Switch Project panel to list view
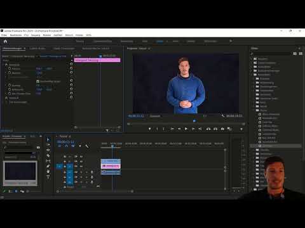This screenshot has width=305, height=228. tap(11, 191)
